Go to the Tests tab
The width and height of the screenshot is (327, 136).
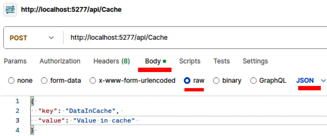222,61
